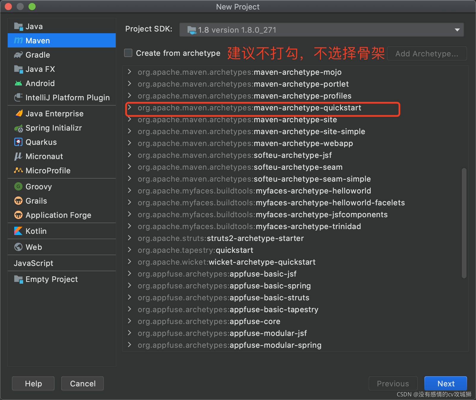Viewport: 476px width, 400px height.
Task: Select appfuse-basic-jsf row
Action: (295, 274)
